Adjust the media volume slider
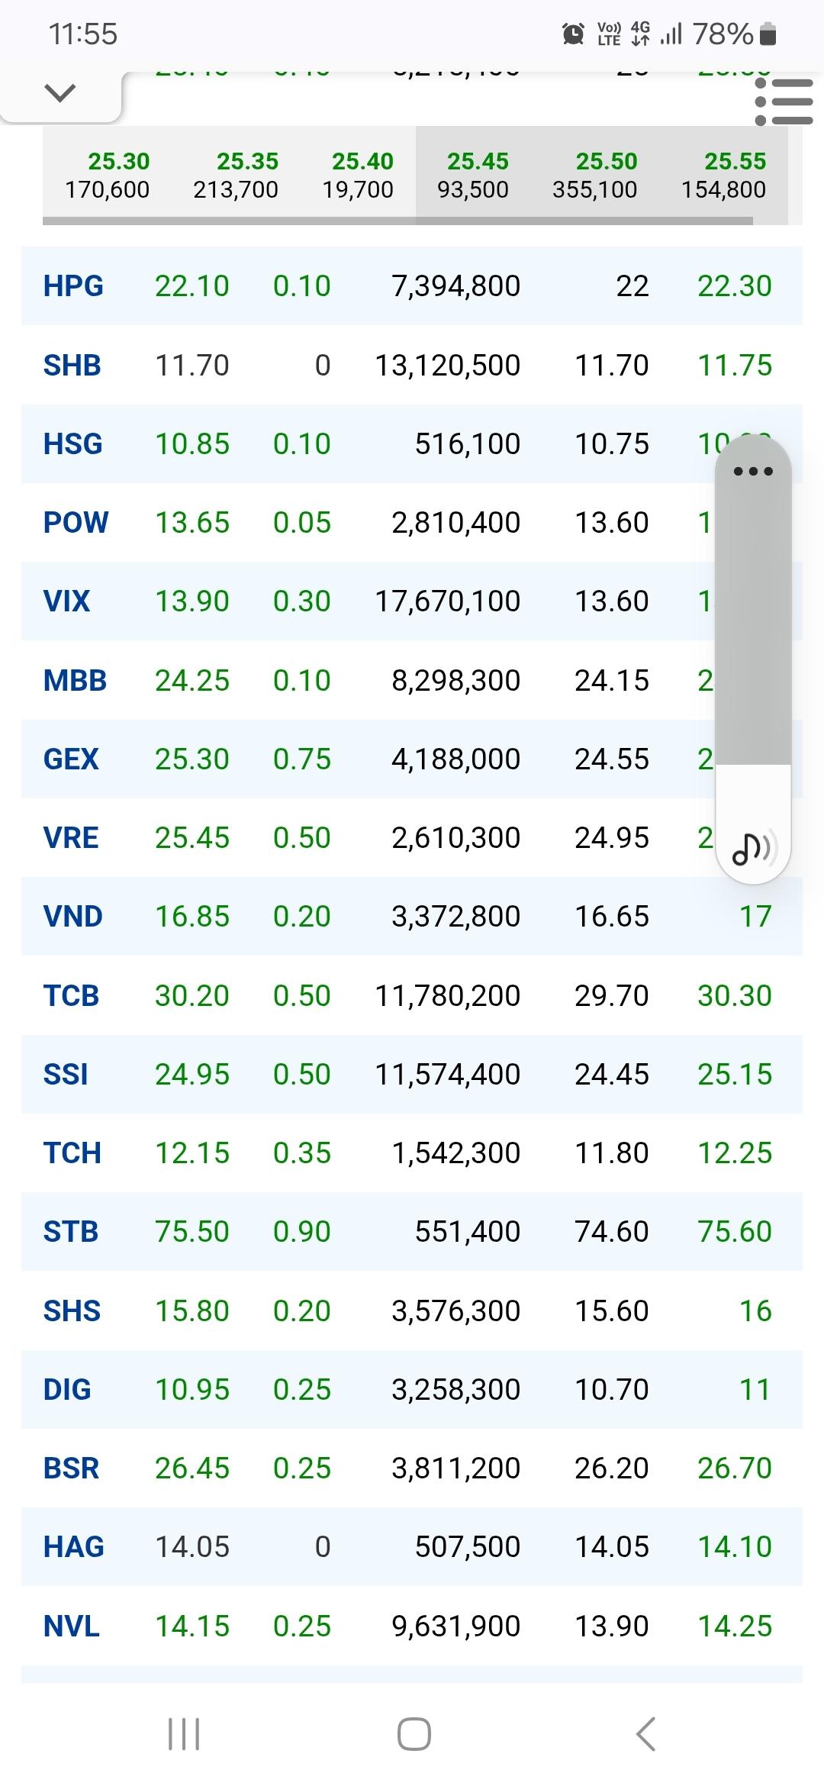The image size is (824, 1786). pos(753,659)
